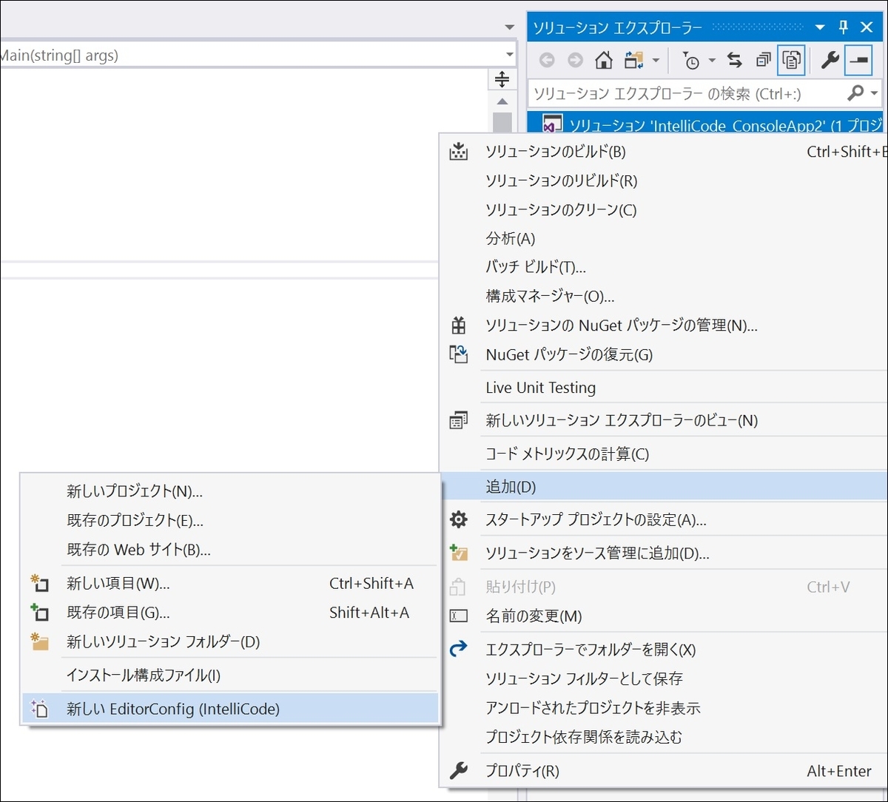Viewport: 888px width, 802px height.
Task: Click the new solution folder icon
Action: point(40,641)
